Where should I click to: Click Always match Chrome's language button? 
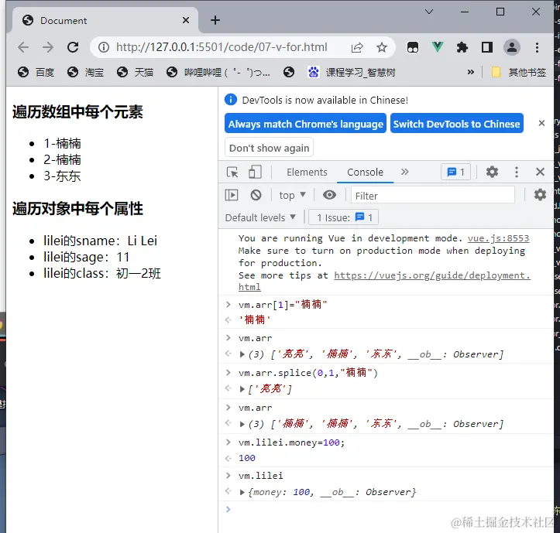tap(305, 124)
